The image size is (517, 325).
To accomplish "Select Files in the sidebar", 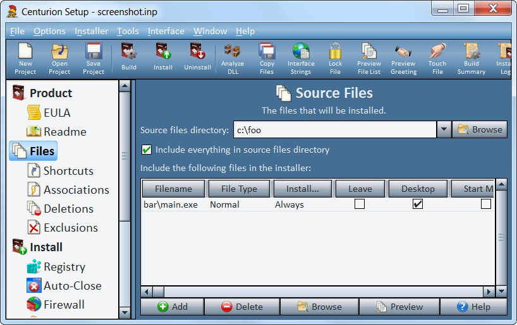I will click(33, 151).
